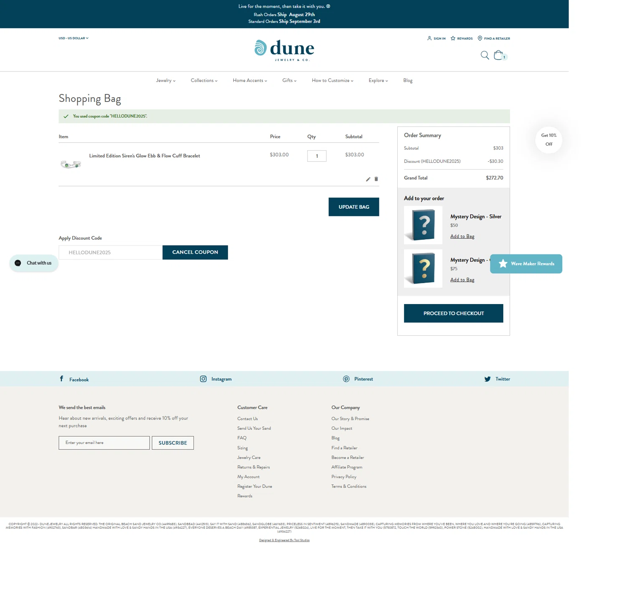
Task: Expand the Explore menu
Action: click(378, 81)
